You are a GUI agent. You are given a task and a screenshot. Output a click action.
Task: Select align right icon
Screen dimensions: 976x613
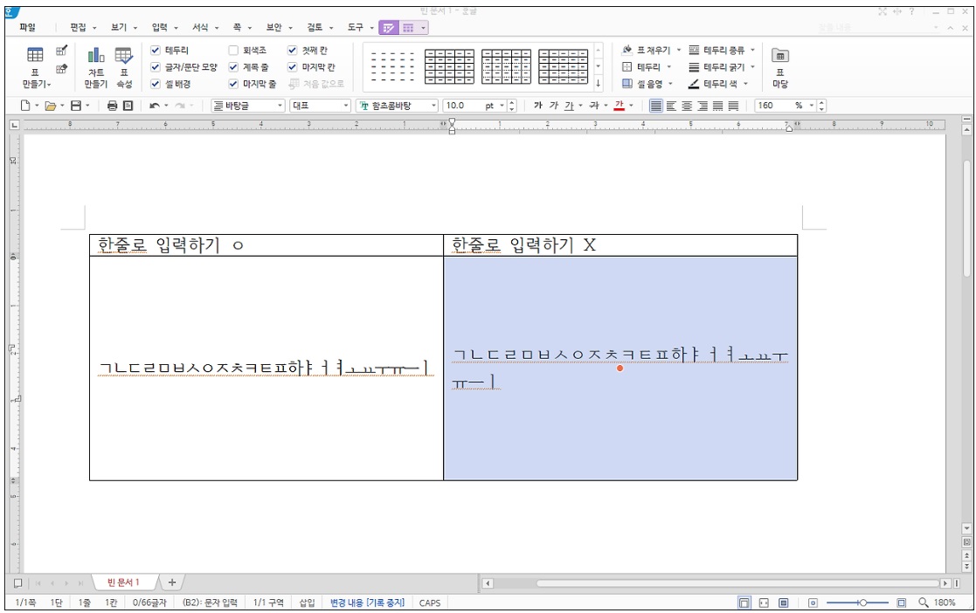[703, 106]
